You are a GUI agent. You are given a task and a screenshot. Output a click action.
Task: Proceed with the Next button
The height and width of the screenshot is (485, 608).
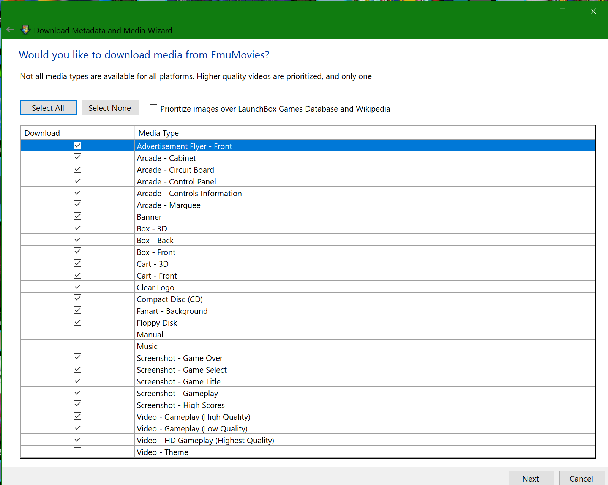click(x=531, y=478)
